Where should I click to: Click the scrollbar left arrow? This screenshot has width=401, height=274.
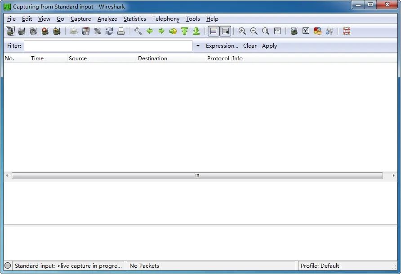pos(7,175)
